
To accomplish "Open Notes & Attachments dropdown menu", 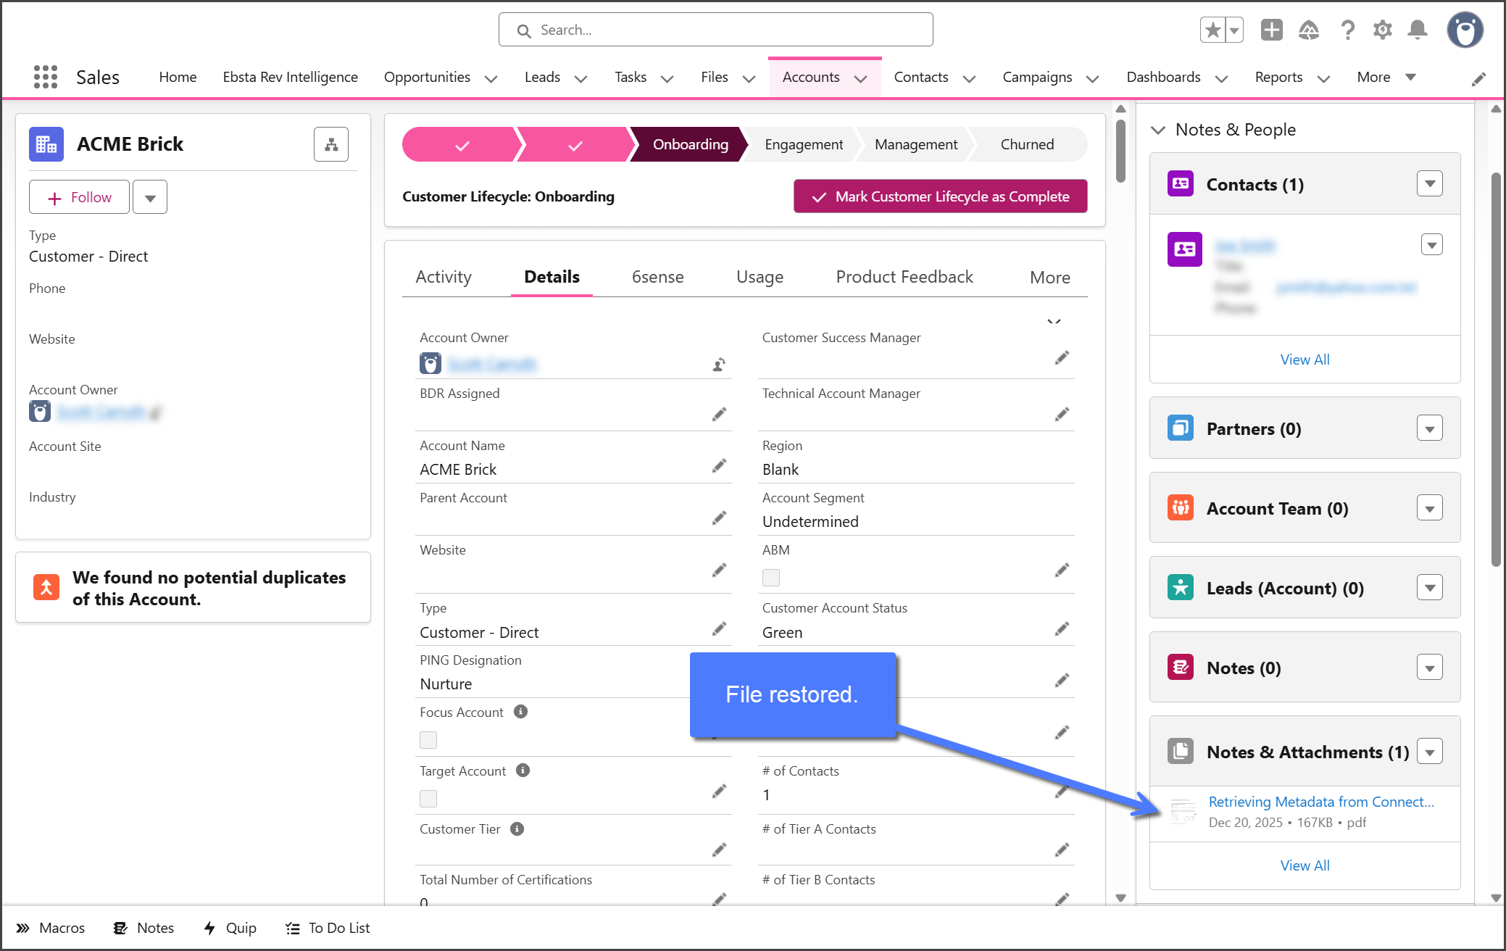I will [1429, 752].
